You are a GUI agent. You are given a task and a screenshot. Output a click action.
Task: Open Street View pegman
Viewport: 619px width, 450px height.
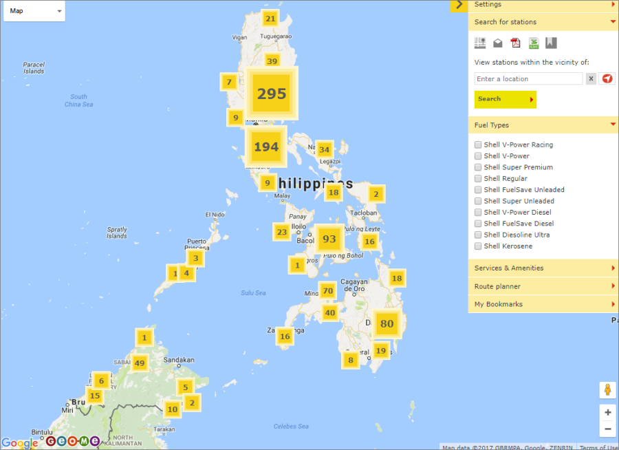pyautogui.click(x=607, y=390)
